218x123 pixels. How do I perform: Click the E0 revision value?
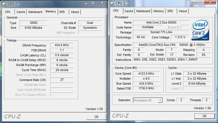point(204,55)
